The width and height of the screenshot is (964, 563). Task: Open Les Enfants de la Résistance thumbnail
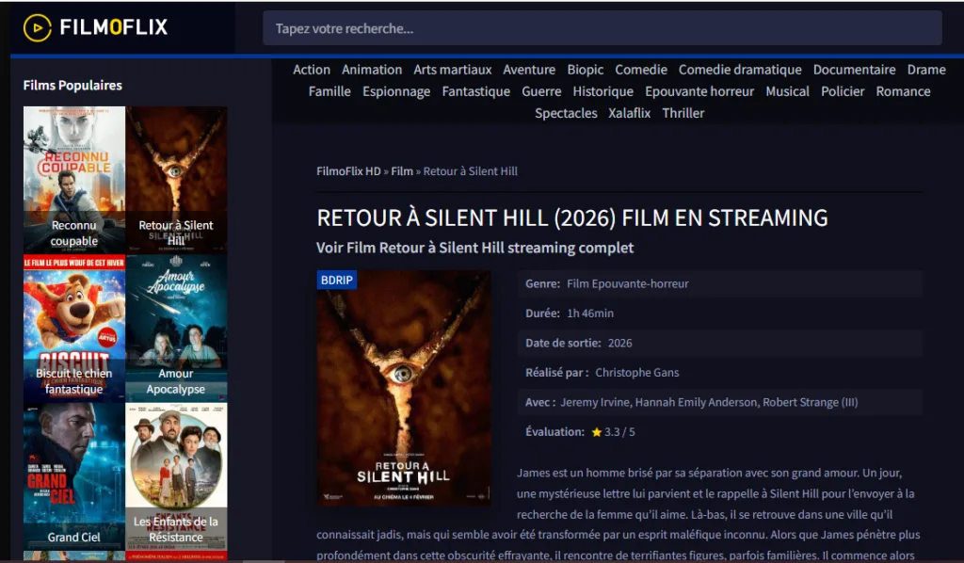pyautogui.click(x=176, y=476)
